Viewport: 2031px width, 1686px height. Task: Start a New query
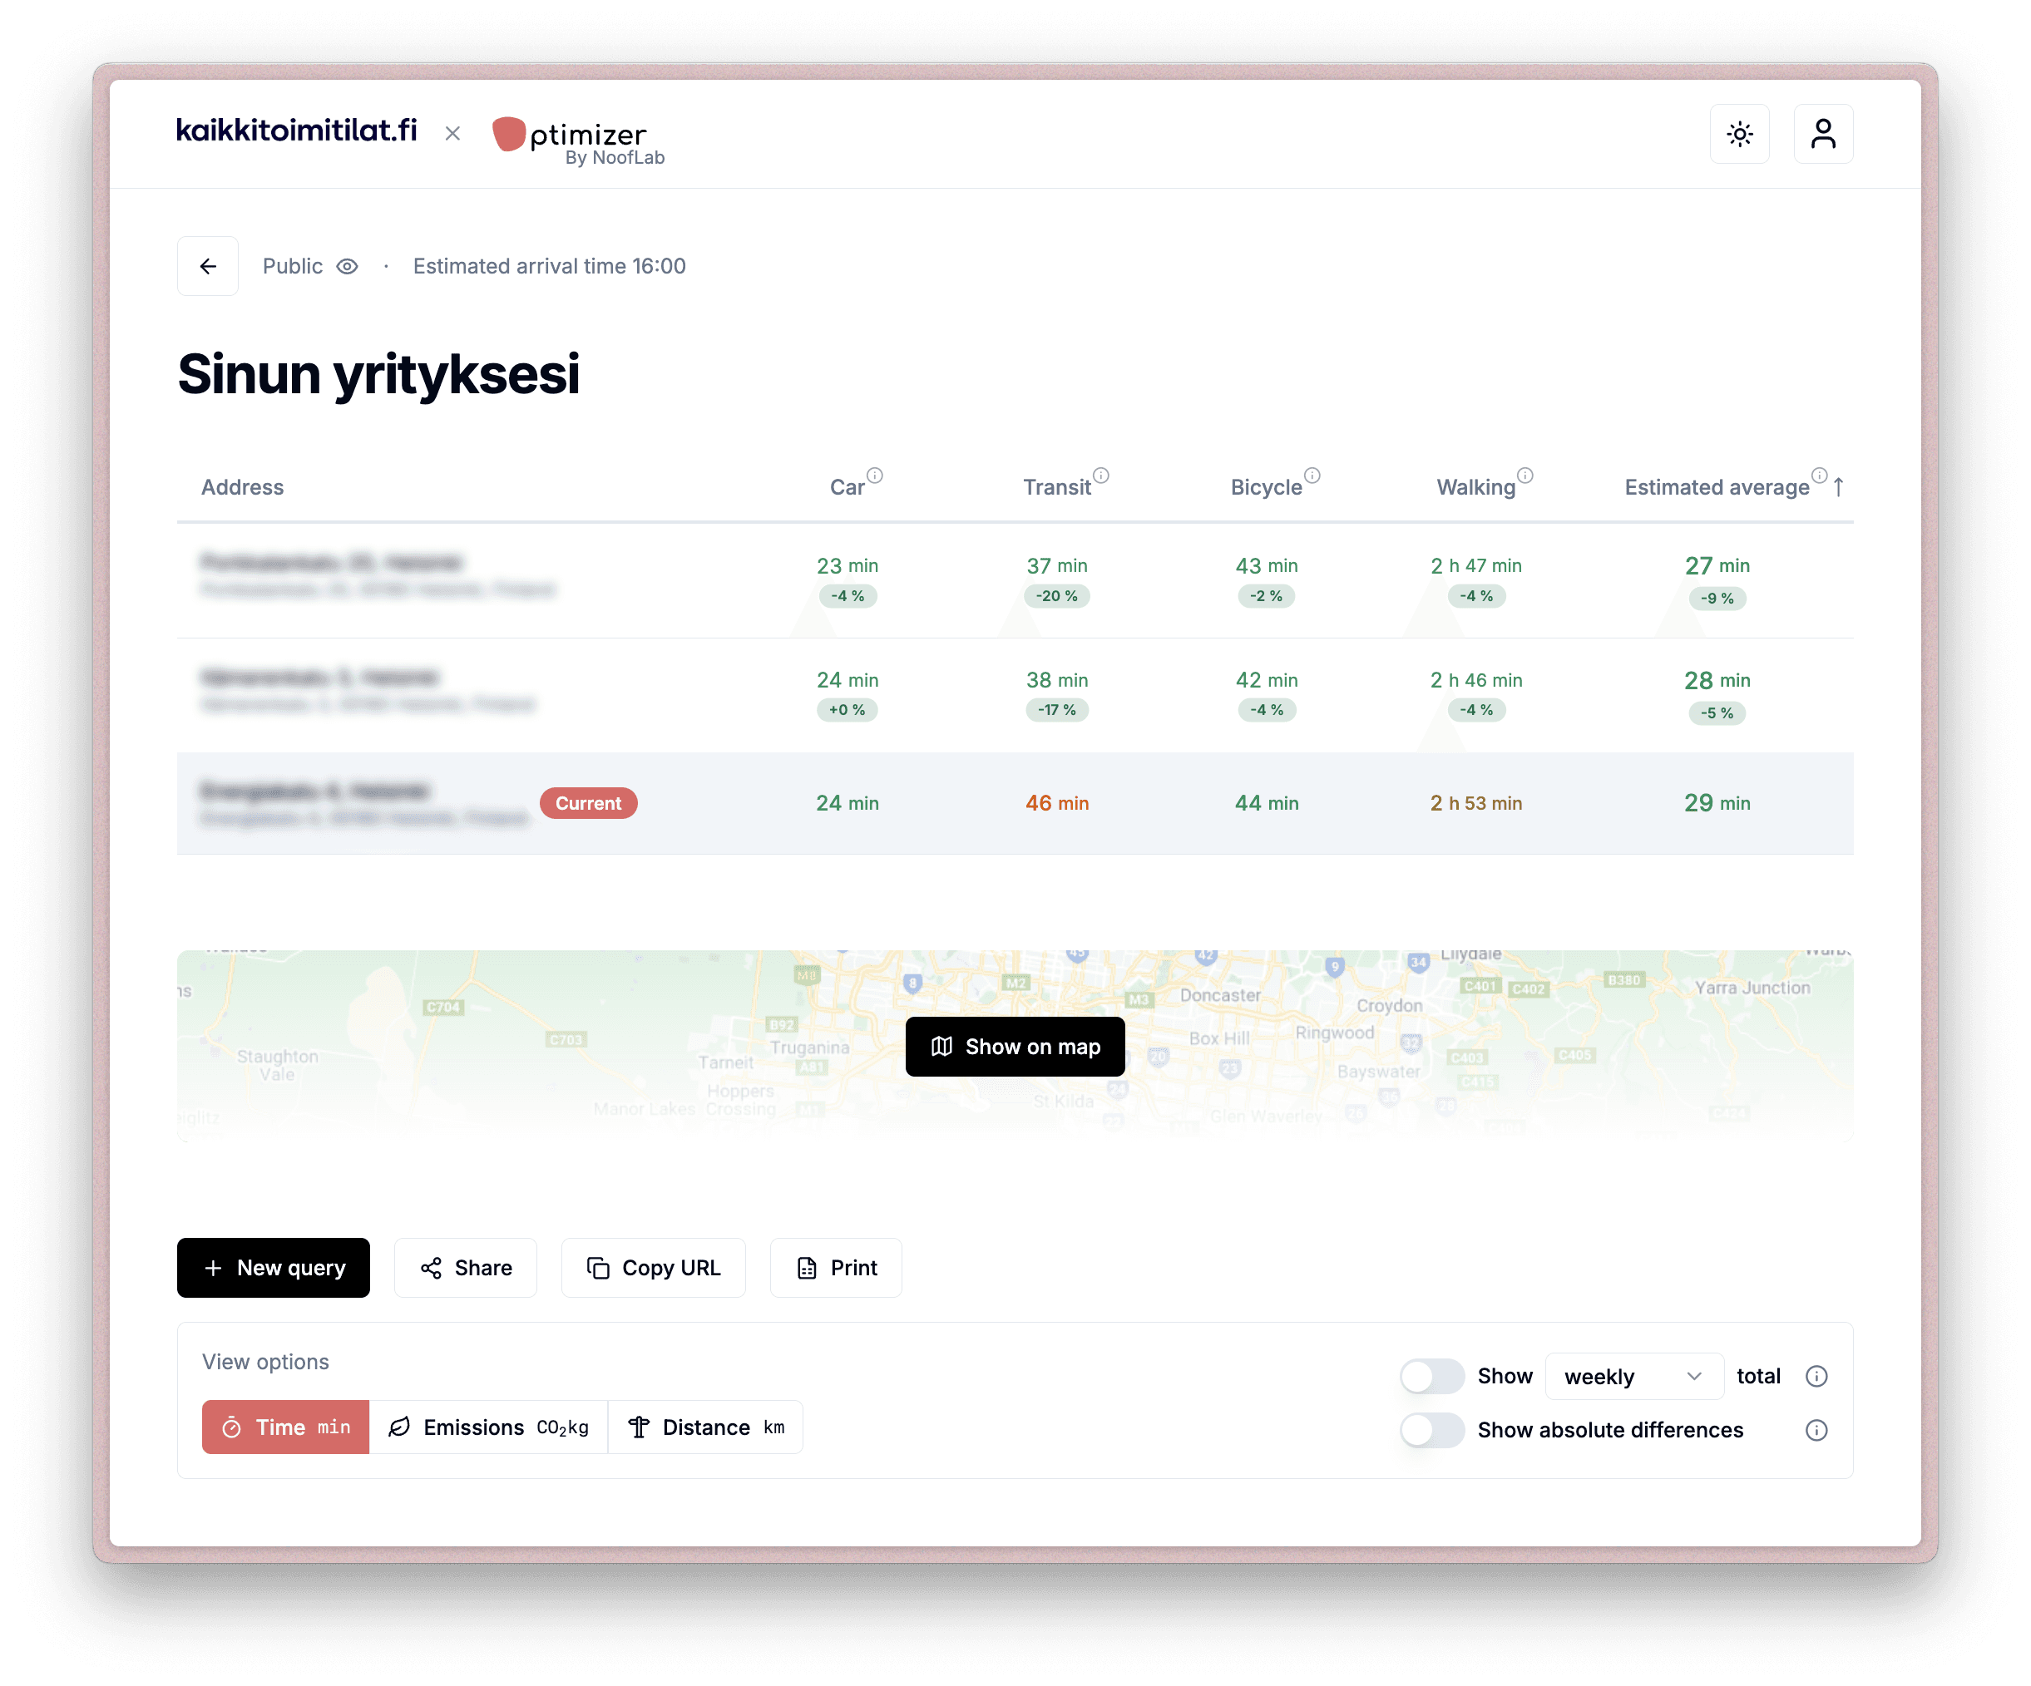[274, 1267]
